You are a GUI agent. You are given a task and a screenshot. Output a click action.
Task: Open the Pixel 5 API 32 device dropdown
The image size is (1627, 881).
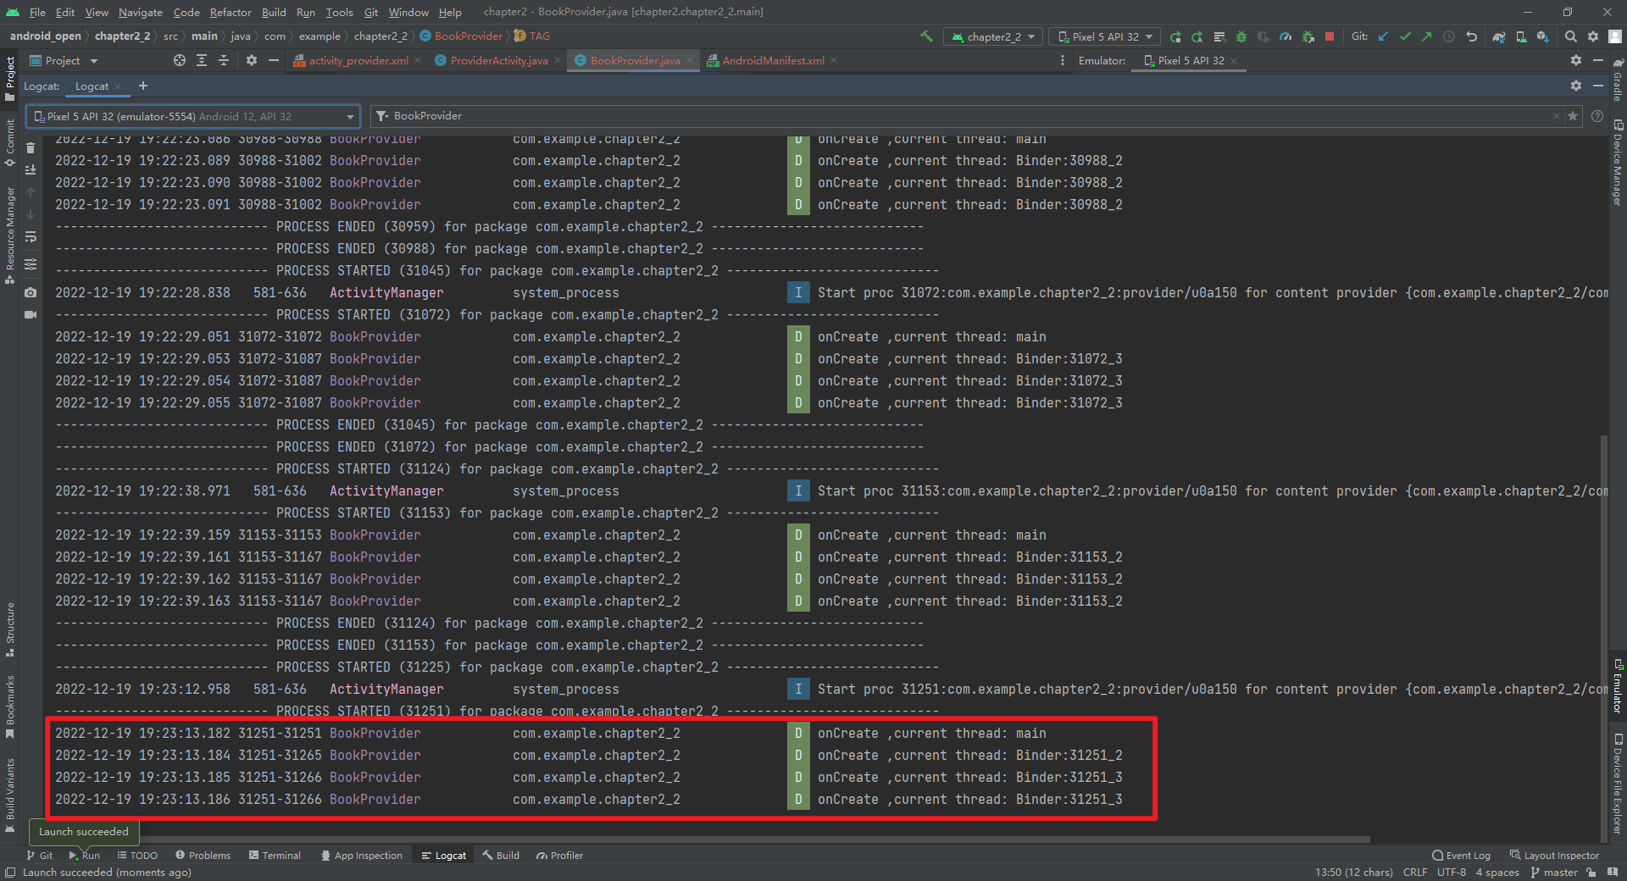tap(1104, 36)
